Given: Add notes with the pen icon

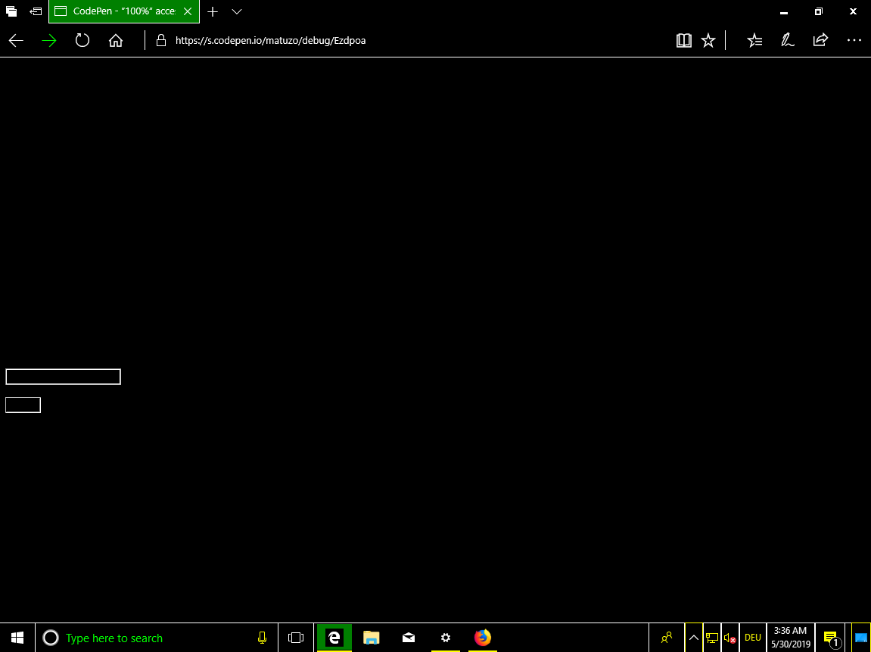Looking at the screenshot, I should click(788, 40).
